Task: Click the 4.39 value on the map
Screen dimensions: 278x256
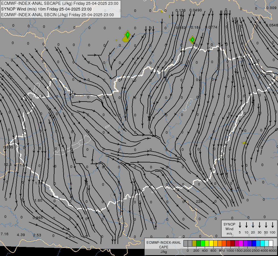Action: 21,235
